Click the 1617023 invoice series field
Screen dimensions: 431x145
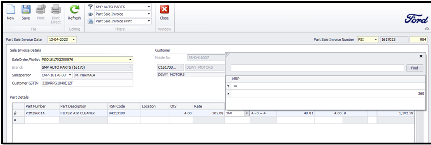click(x=394, y=40)
